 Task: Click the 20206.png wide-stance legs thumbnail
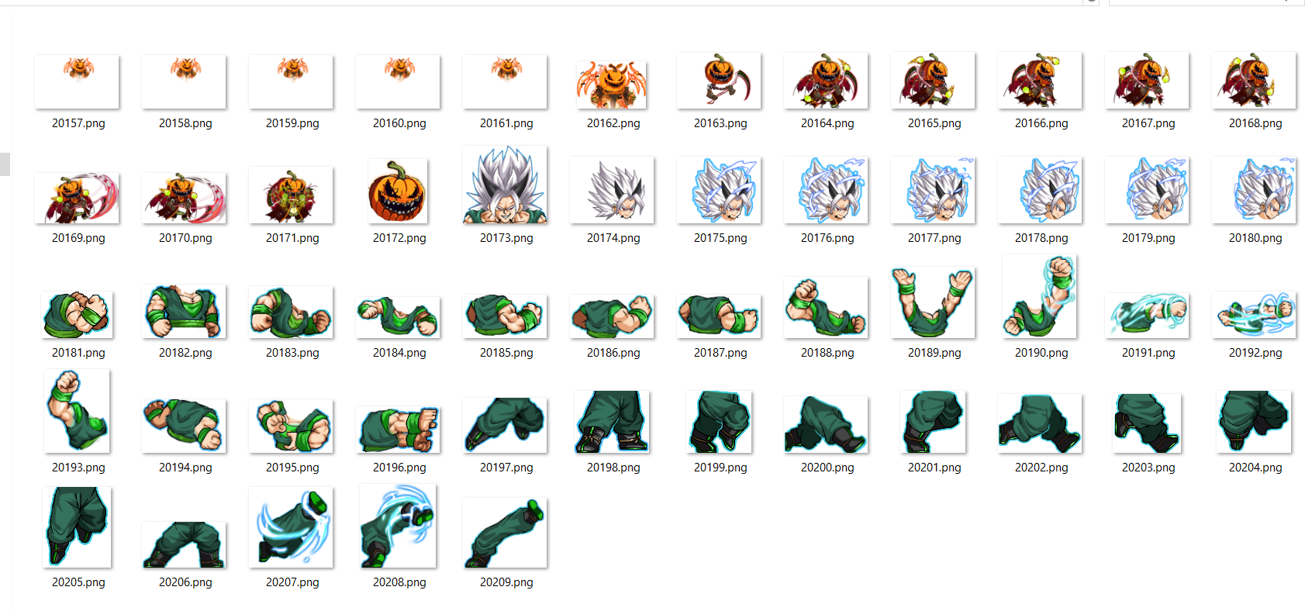click(185, 544)
